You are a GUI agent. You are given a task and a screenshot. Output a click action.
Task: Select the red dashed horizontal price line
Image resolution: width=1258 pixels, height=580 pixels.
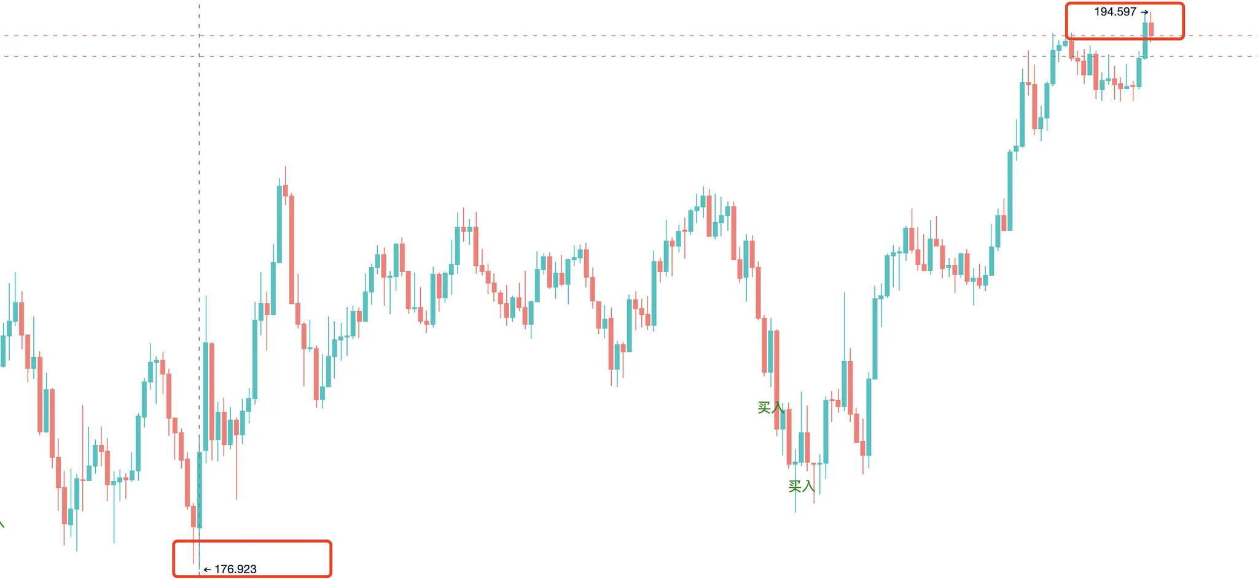click(x=629, y=36)
